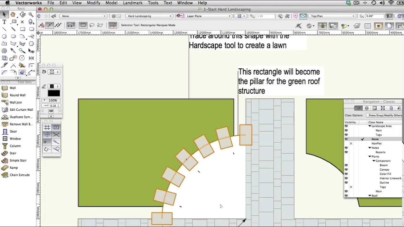Choose the Stair tool
The height and width of the screenshot is (227, 404).
point(13,153)
